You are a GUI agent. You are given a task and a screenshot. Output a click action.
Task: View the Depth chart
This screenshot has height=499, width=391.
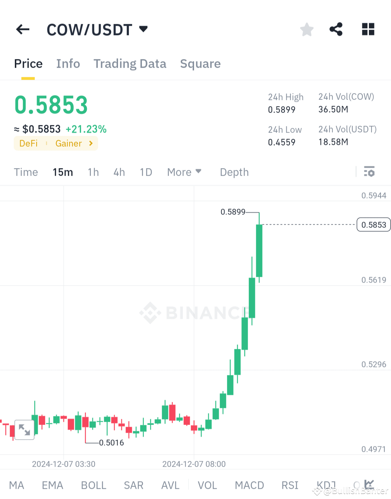tap(234, 172)
